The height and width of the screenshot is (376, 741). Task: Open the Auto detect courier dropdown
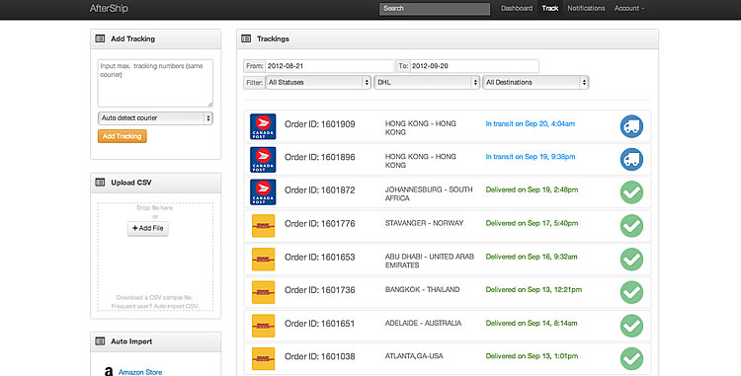[x=155, y=118]
